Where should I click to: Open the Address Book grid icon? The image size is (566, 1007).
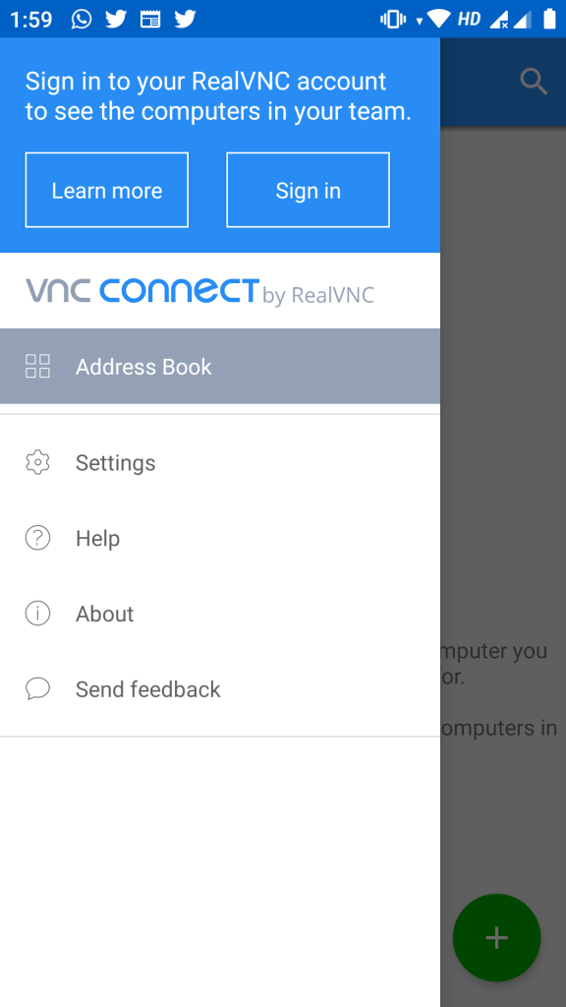click(37, 366)
